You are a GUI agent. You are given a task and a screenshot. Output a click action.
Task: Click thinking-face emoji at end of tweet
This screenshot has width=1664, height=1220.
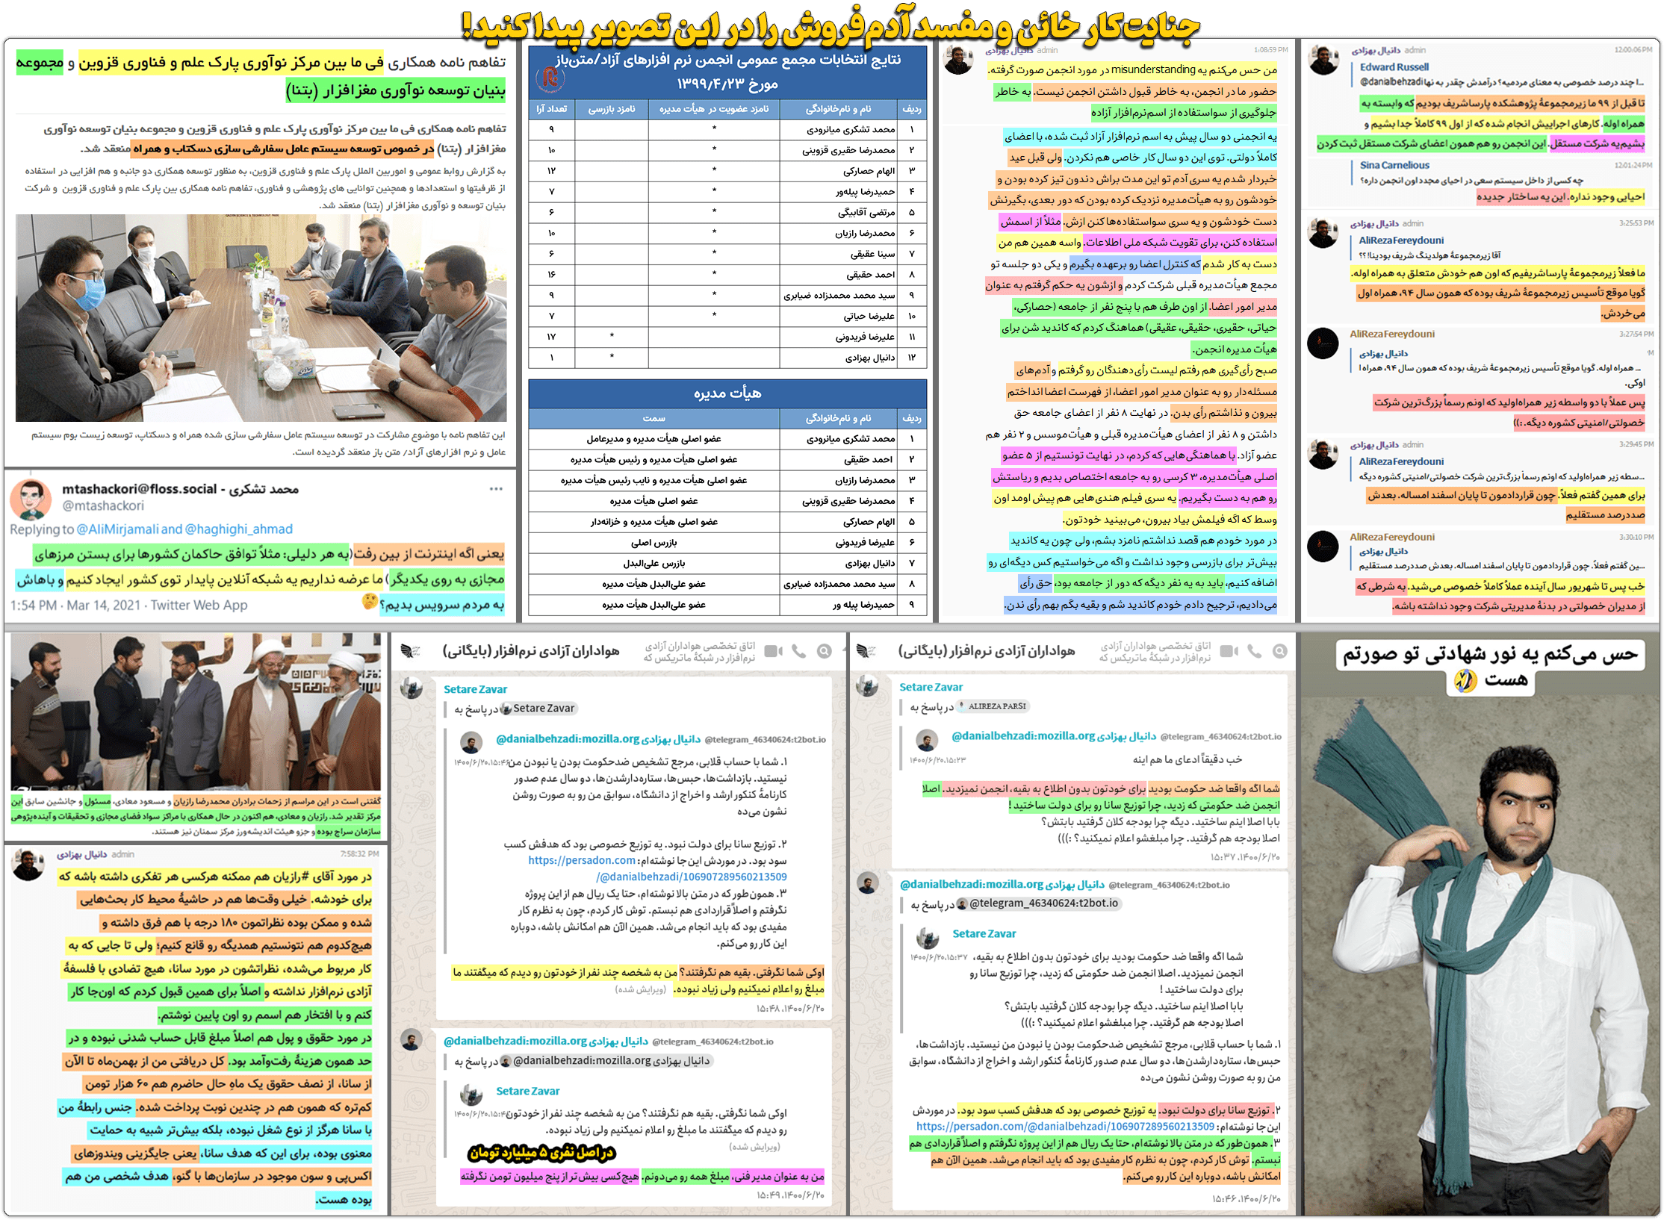click(369, 601)
